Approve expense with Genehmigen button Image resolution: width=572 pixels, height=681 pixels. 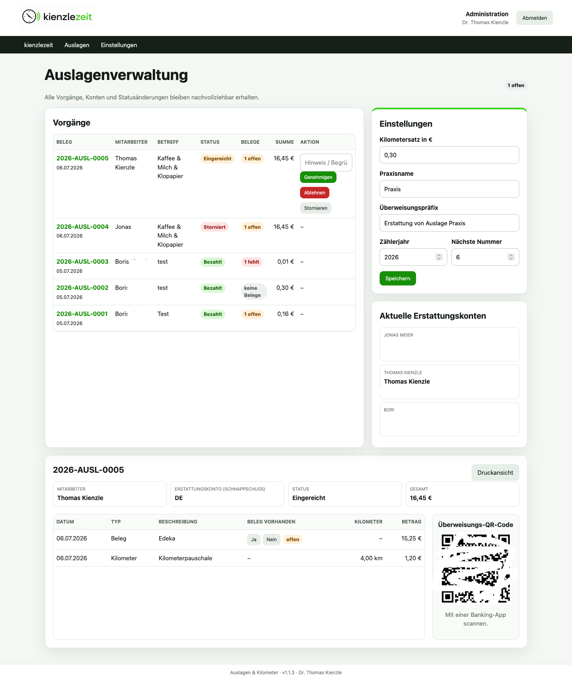pos(318,177)
